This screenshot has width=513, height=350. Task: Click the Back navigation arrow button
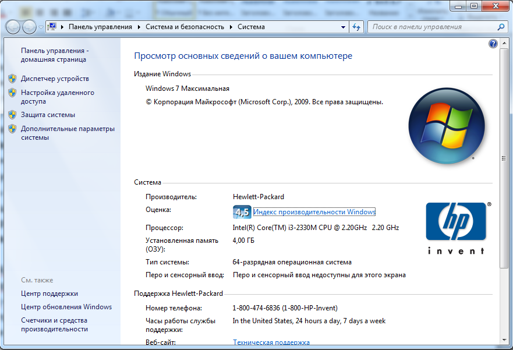[13, 27]
